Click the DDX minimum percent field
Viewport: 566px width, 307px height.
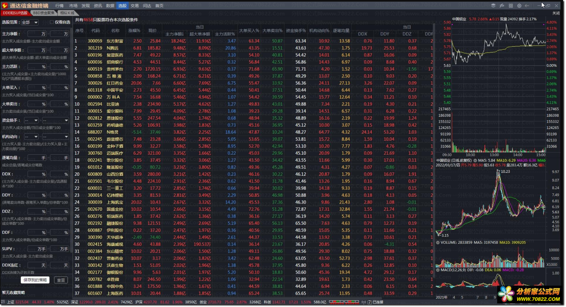point(37,174)
